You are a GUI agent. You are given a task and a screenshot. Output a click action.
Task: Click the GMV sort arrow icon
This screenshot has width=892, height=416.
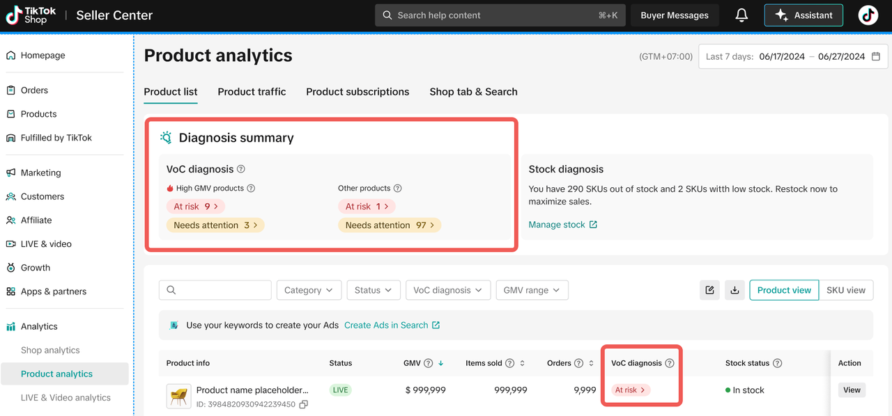coord(440,363)
